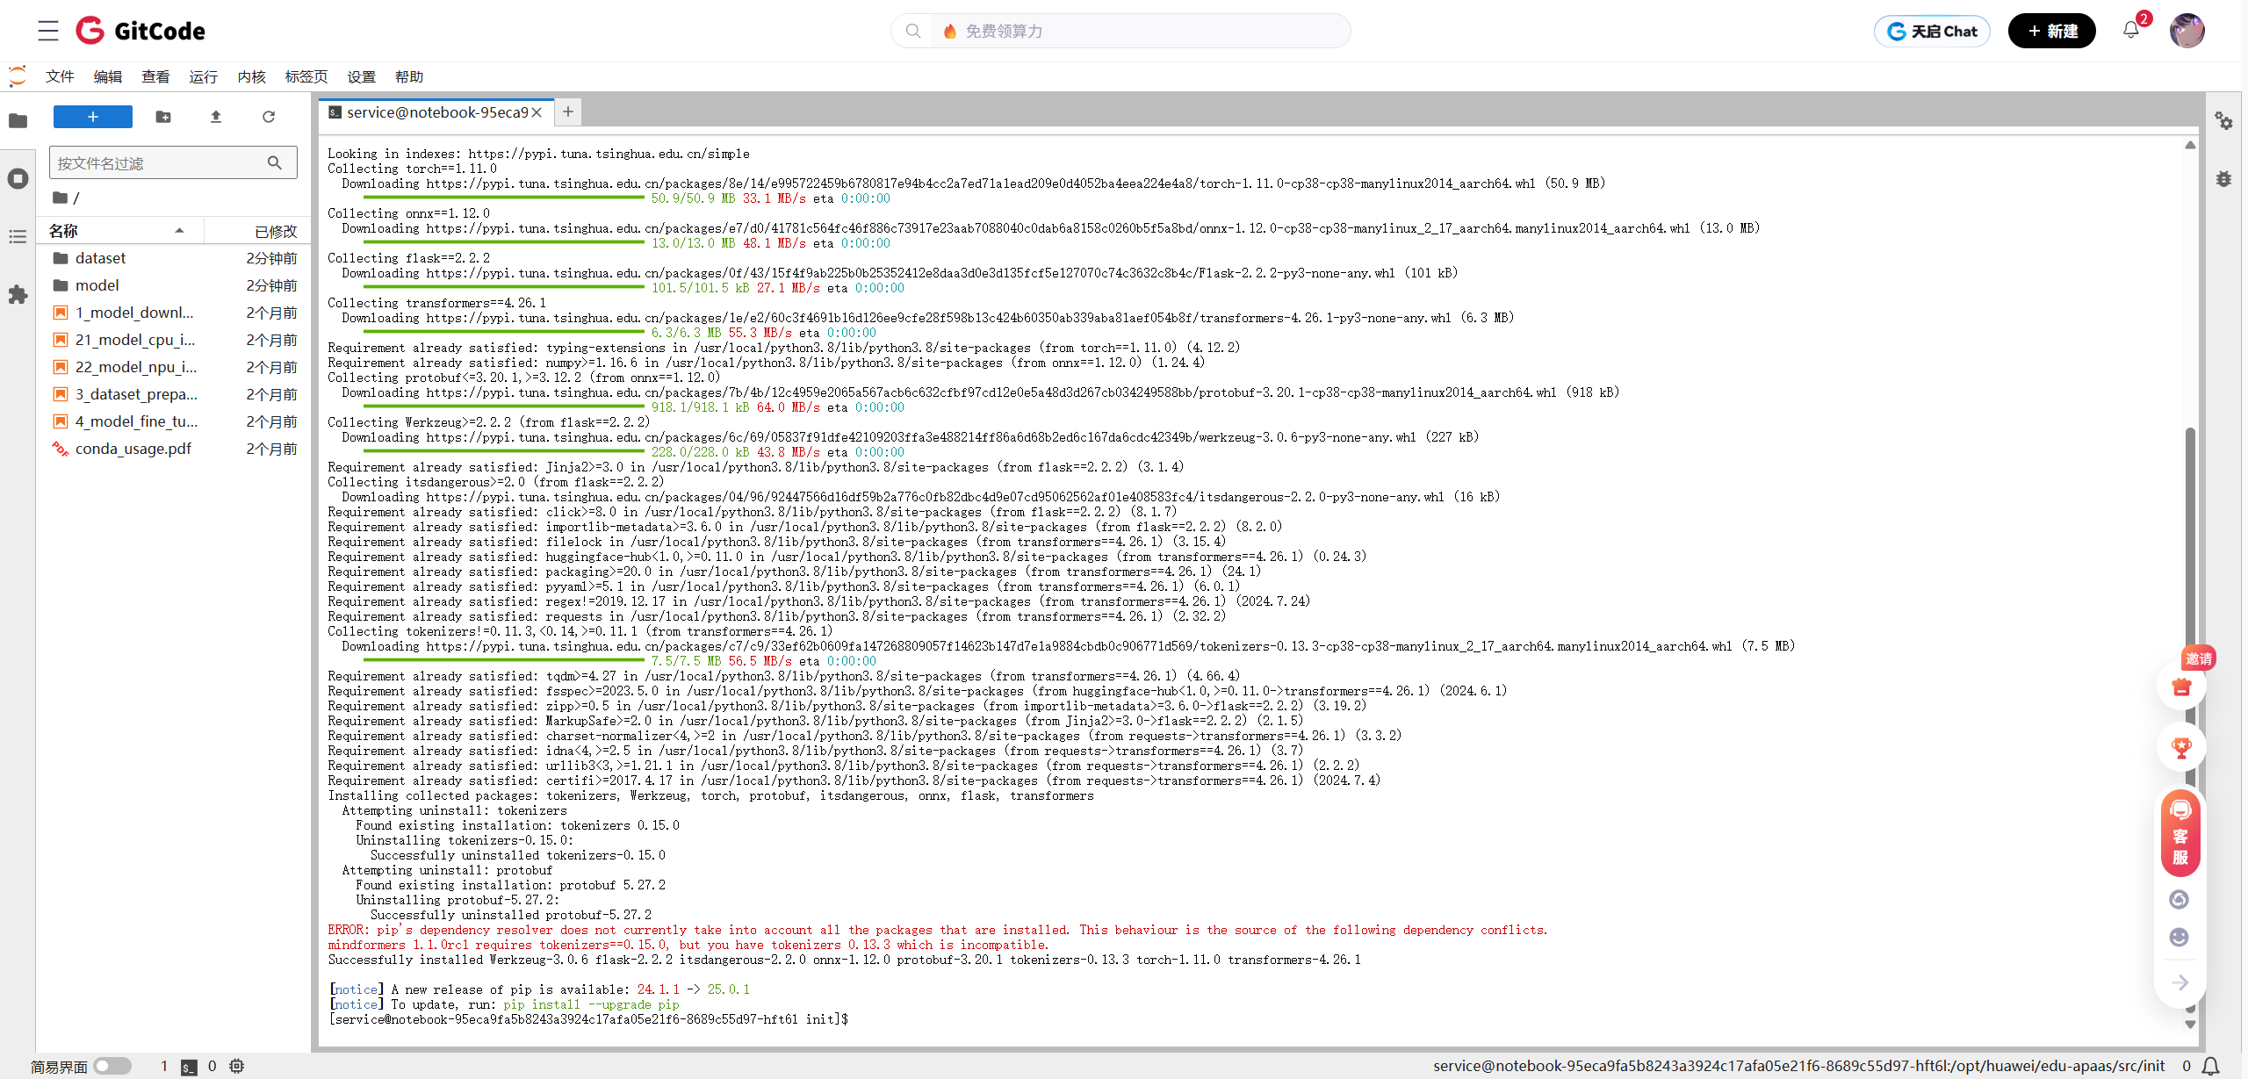Open the 运行 menu
This screenshot has width=2248, height=1079.
203,77
